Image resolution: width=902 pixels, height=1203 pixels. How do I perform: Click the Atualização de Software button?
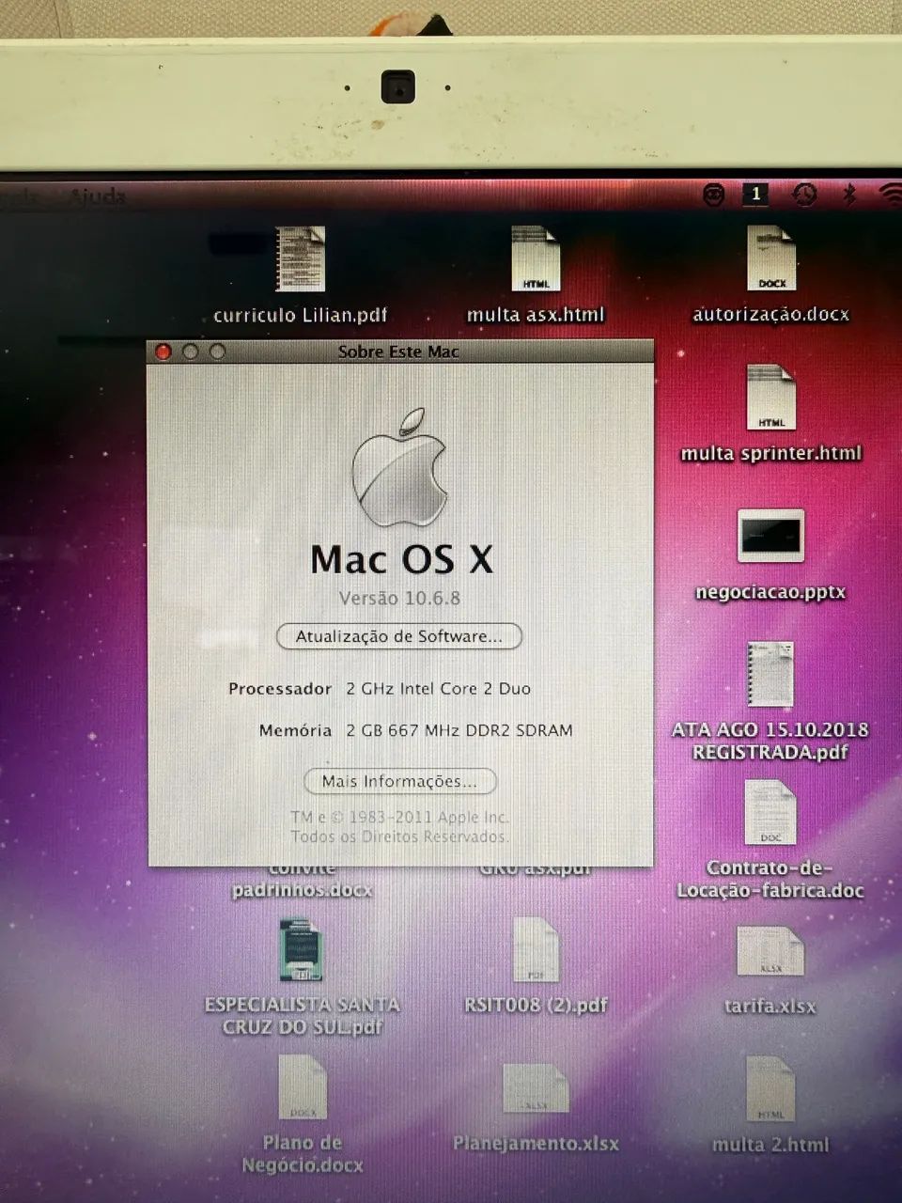click(x=398, y=636)
